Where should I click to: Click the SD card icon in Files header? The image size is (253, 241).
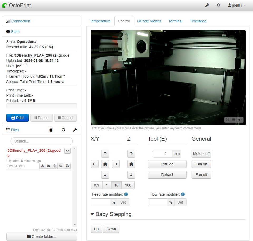[x=51, y=130]
